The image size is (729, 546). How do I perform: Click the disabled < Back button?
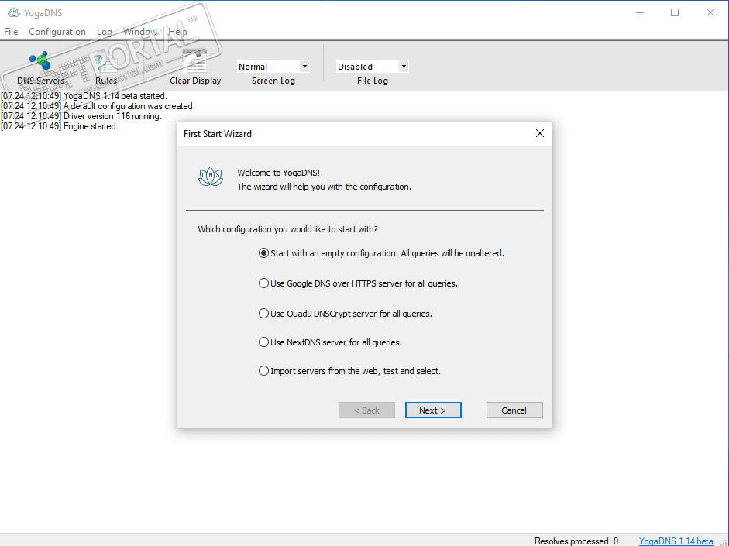tap(366, 410)
